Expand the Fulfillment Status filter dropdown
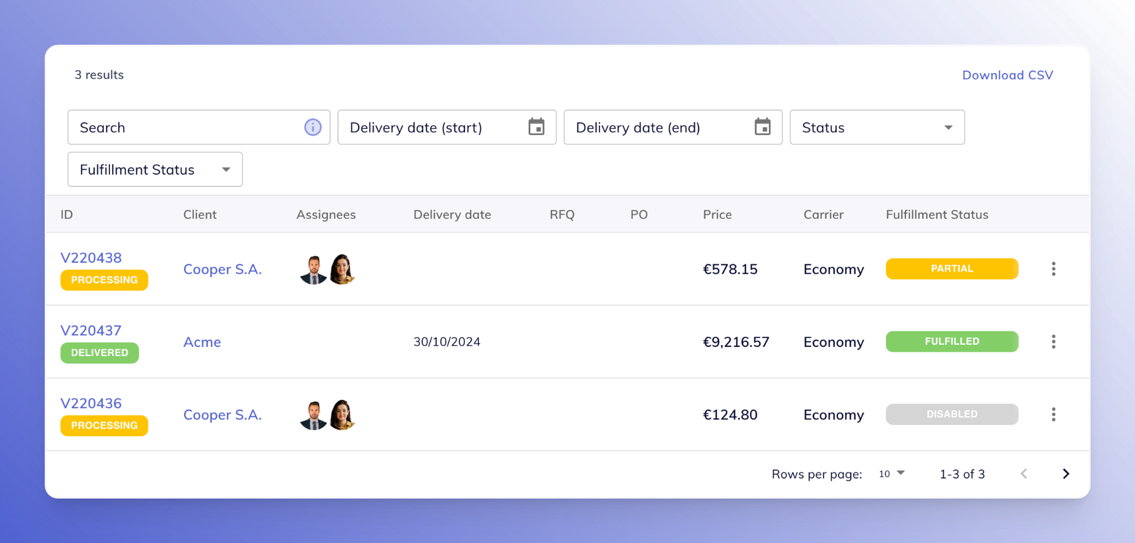1135x543 pixels. pos(155,170)
